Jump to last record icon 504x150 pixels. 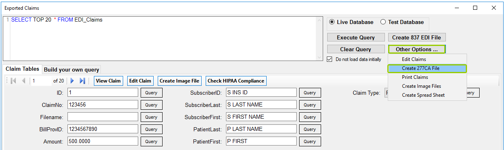coord(82,81)
